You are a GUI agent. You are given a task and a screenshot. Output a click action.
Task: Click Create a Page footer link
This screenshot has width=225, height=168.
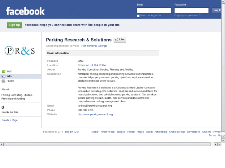coord(177,132)
